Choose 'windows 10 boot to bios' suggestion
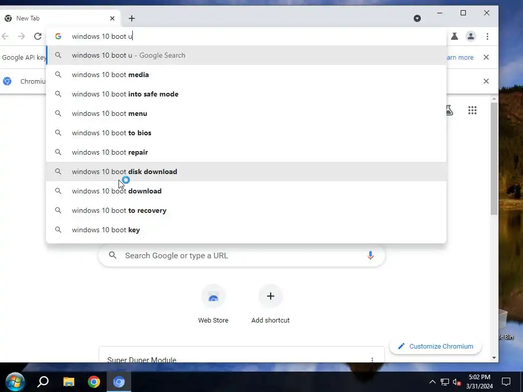 (x=246, y=133)
